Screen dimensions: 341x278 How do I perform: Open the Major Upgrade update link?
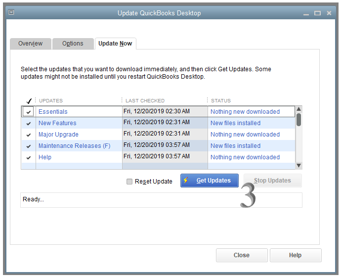(x=58, y=135)
